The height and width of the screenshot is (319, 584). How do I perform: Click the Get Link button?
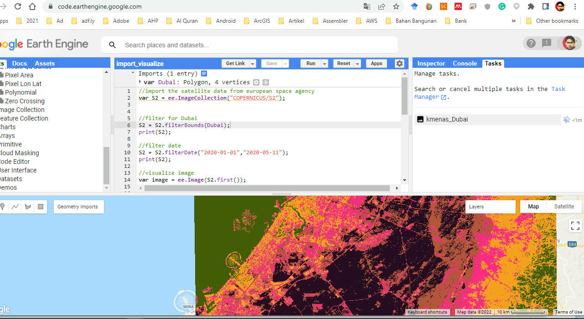point(235,64)
